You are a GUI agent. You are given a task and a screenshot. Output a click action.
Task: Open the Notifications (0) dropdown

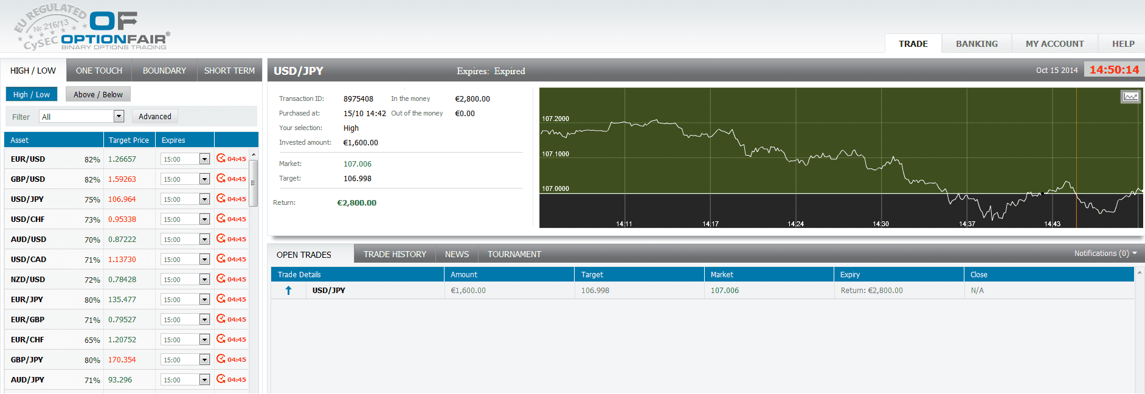(1105, 254)
